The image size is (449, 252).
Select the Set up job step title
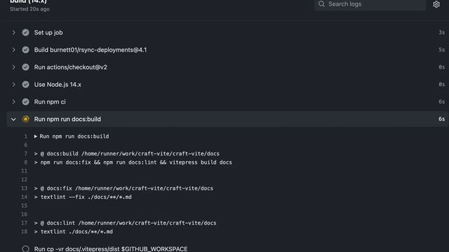click(x=48, y=33)
